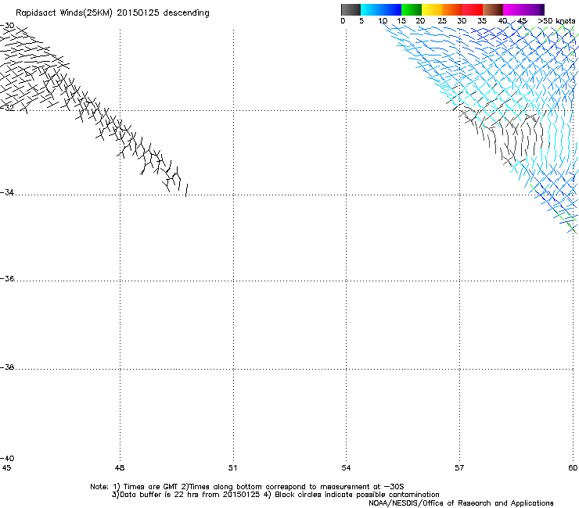This screenshot has width=579, height=508.
Task: Click the longitude label 60
Action: click(x=573, y=468)
